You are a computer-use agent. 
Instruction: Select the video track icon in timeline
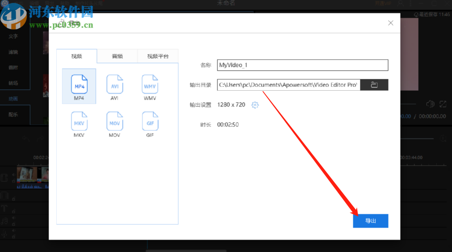[x=4, y=178]
